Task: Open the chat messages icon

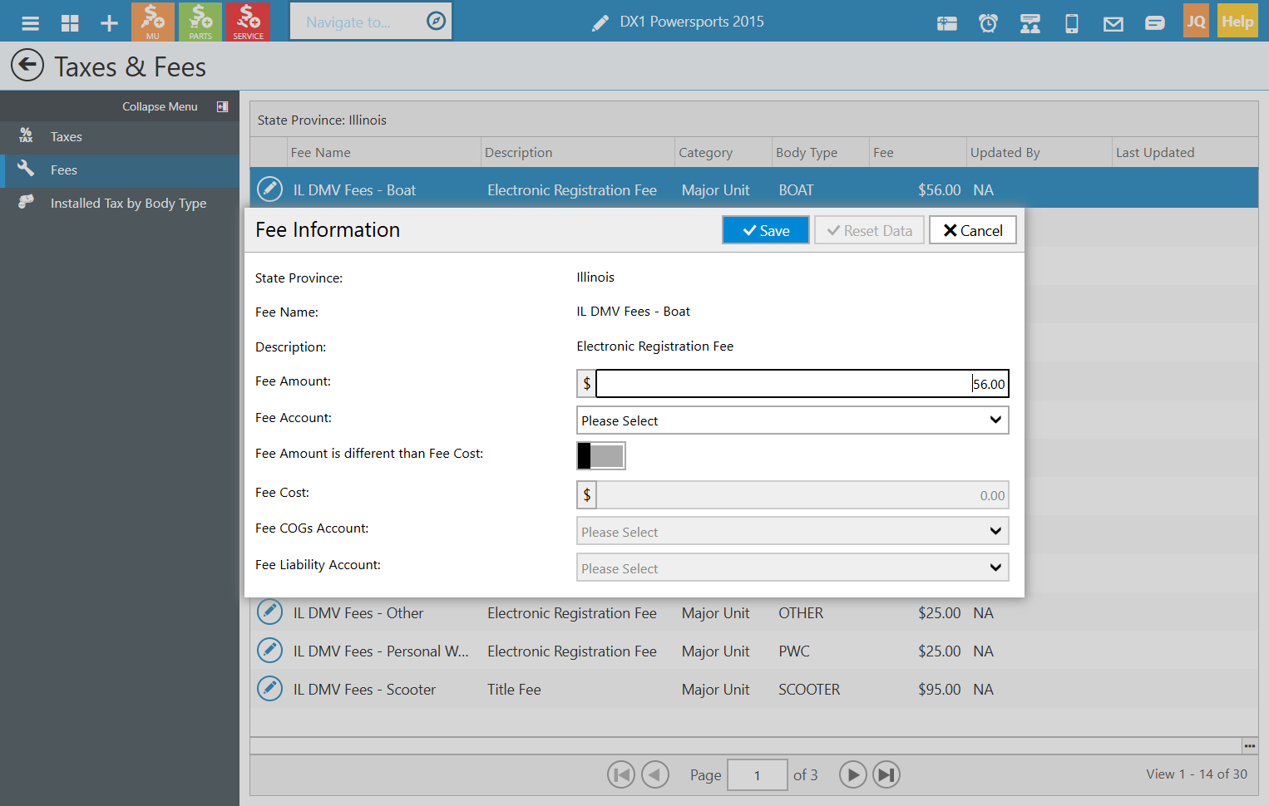Action: point(1155,23)
